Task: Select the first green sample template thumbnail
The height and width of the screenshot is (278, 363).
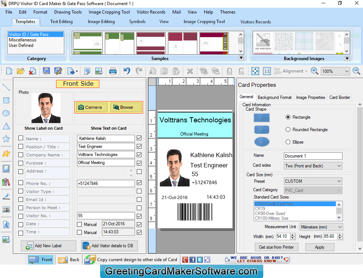Action: (x=88, y=43)
